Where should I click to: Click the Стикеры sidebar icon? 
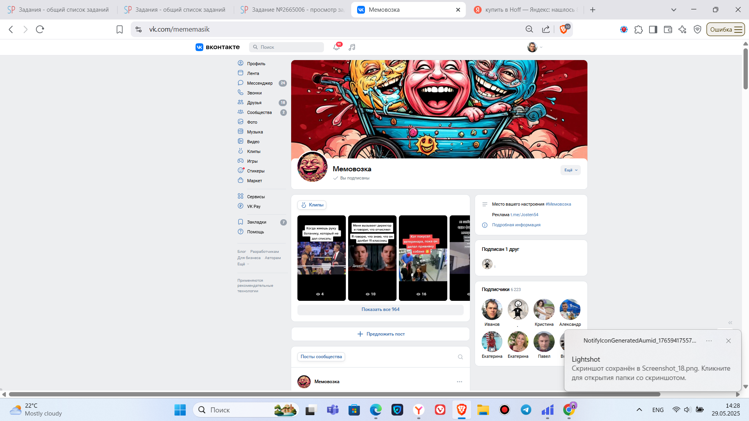point(241,171)
